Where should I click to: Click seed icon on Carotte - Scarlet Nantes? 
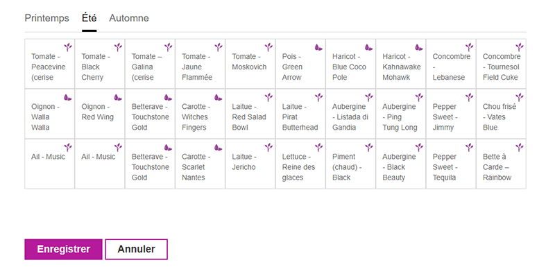[218, 148]
